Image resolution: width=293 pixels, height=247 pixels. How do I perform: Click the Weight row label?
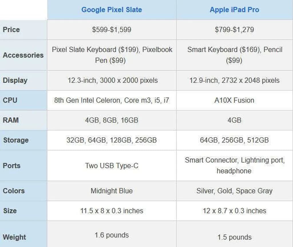tap(14, 237)
